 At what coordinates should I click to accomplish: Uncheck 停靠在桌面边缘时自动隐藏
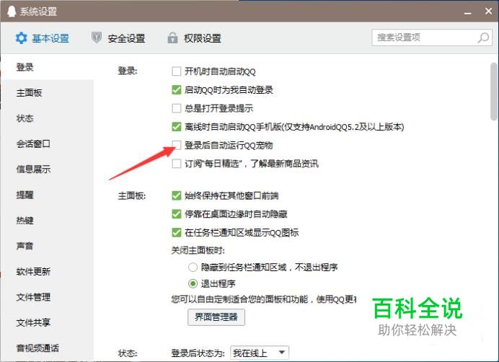(x=176, y=214)
